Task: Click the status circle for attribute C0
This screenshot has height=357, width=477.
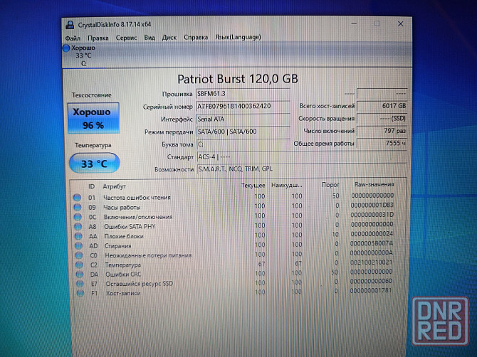Action: 79,255
